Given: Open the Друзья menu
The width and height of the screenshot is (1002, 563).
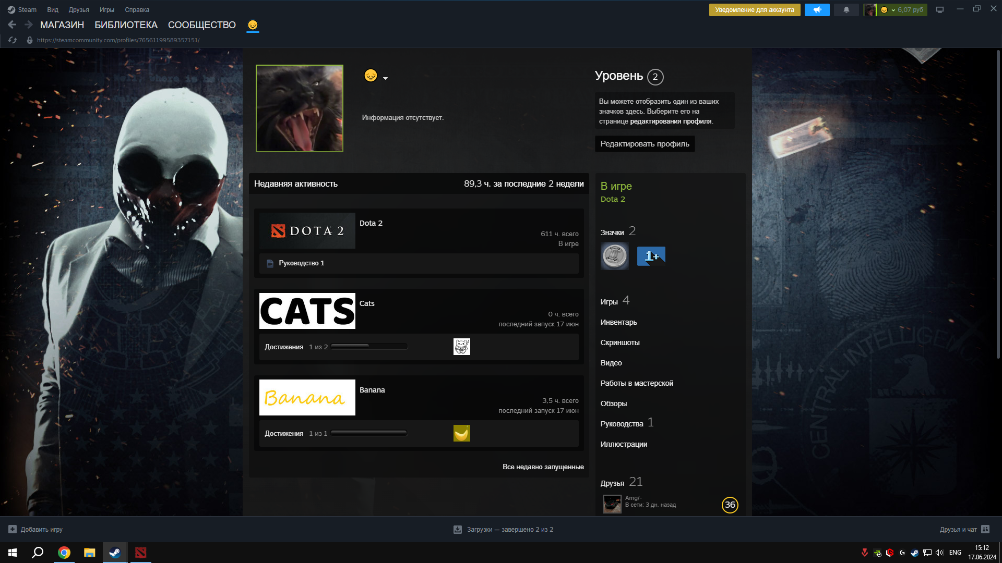Looking at the screenshot, I should [79, 10].
